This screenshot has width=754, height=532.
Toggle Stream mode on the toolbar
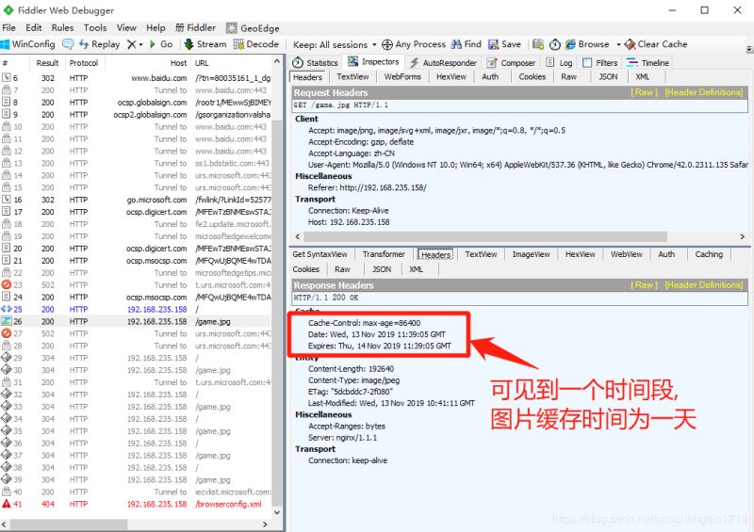205,44
